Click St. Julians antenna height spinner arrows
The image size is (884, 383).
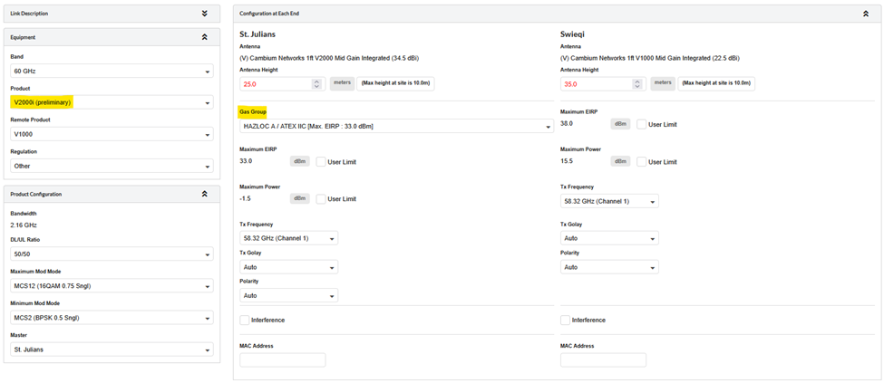(x=316, y=83)
